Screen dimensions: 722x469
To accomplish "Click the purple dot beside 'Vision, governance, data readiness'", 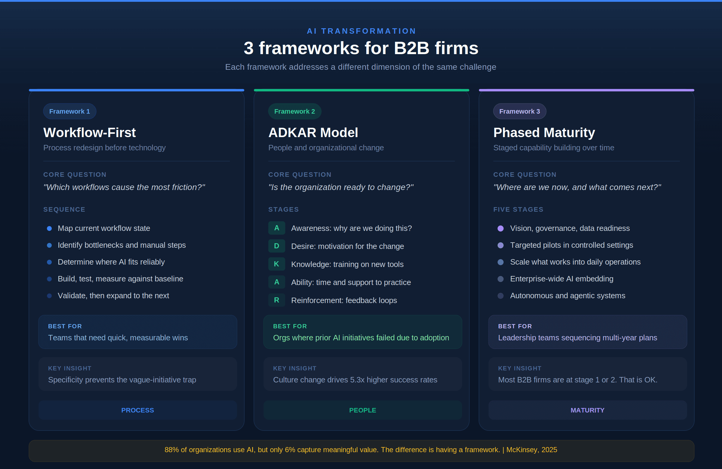I will (x=501, y=228).
